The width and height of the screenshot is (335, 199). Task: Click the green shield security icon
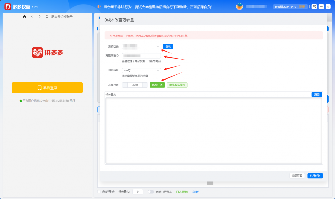[x=21, y=101]
